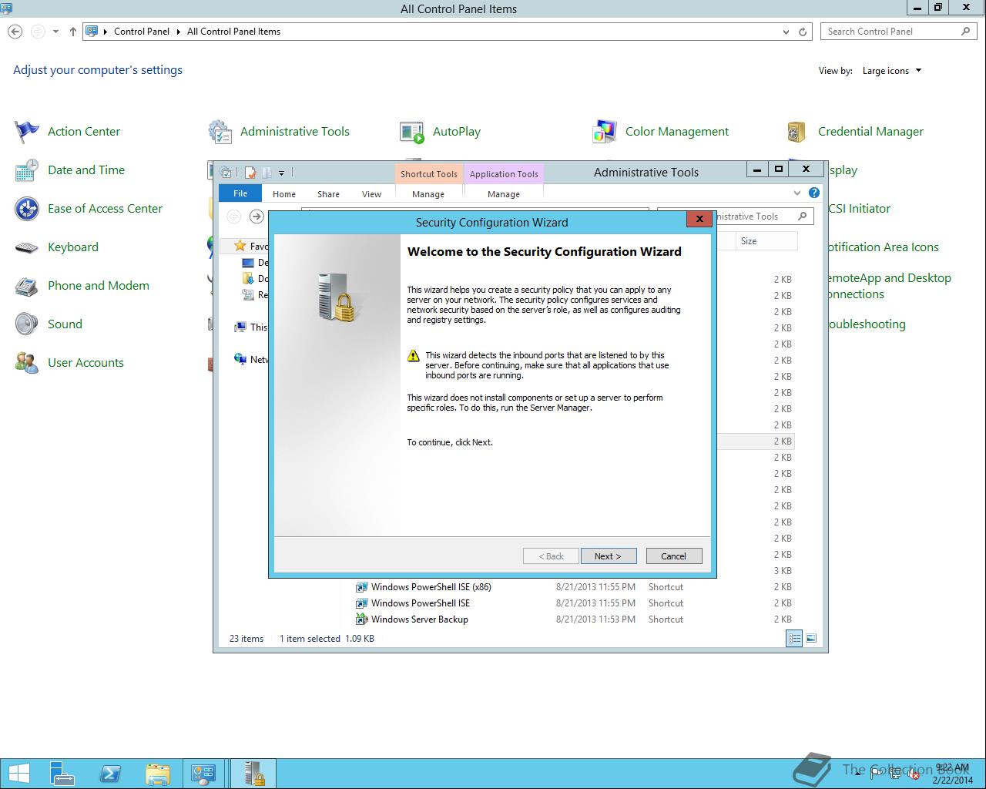Switch to large thumbnails view in Administrative Tools
The width and height of the screenshot is (986, 789).
point(811,638)
